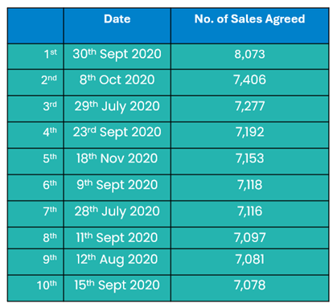Click the 7,097 sales value
Viewport: 333px width, 308px height.
pos(249,238)
